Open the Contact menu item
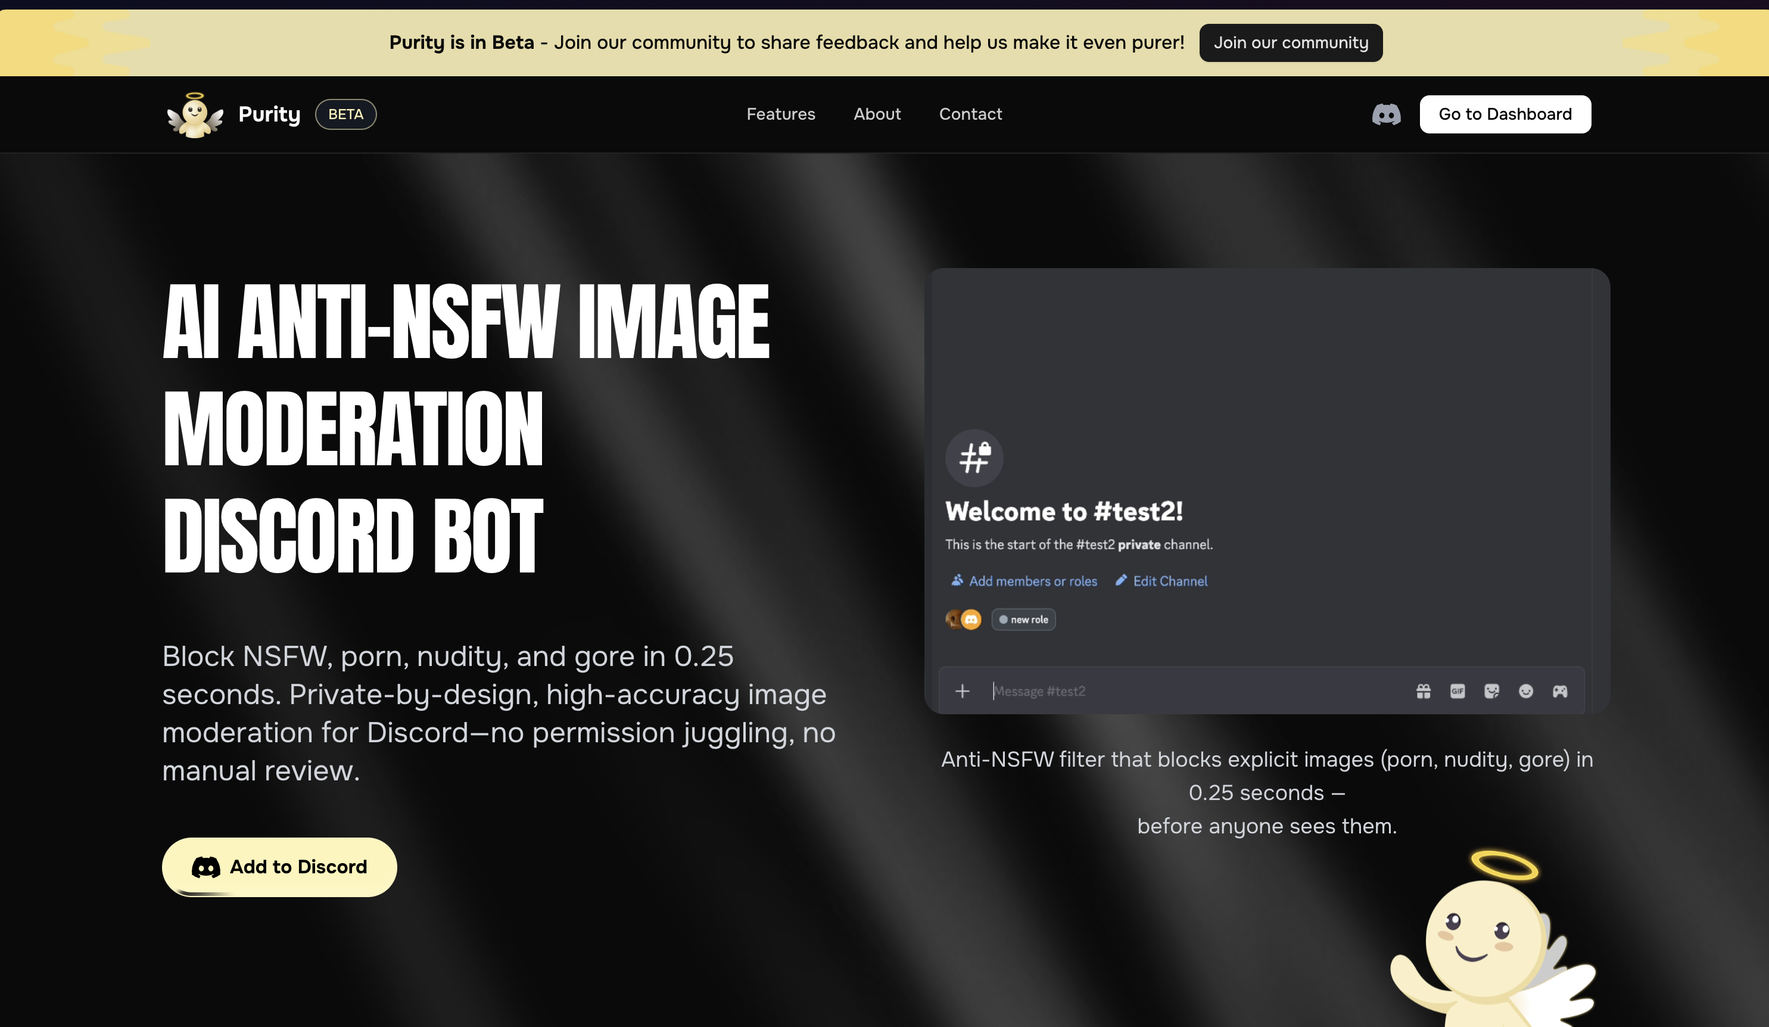The width and height of the screenshot is (1769, 1027). click(970, 114)
